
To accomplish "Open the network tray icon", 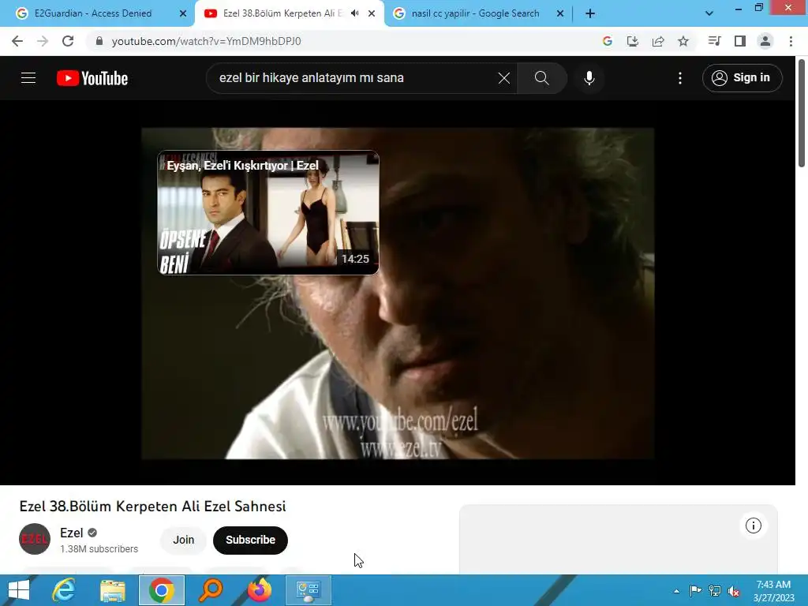I will pyautogui.click(x=715, y=590).
